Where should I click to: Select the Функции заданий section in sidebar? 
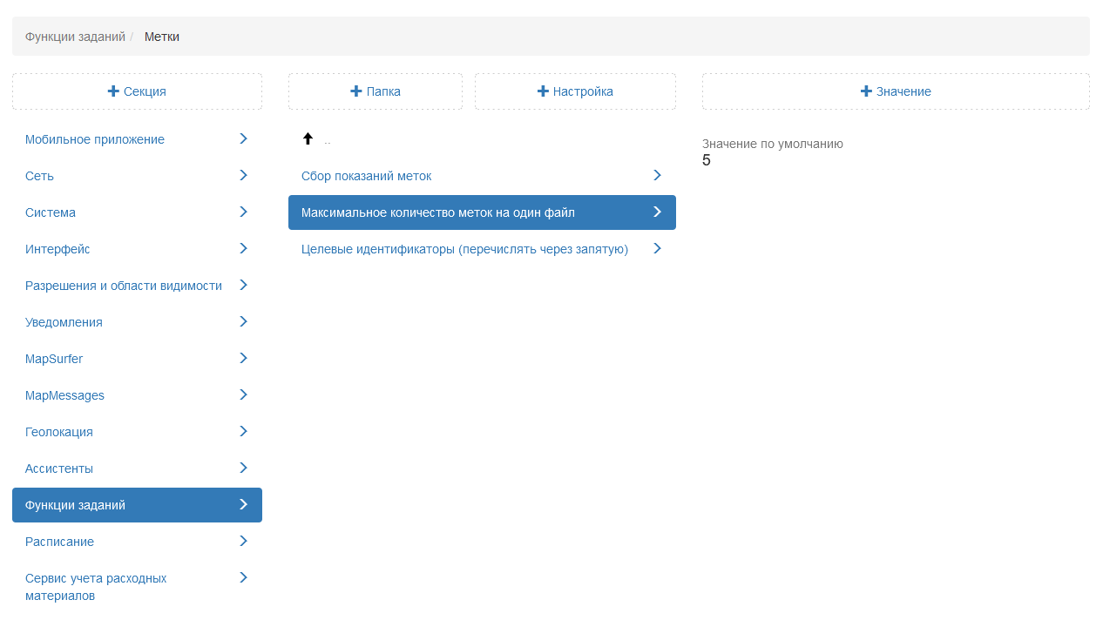coord(137,505)
